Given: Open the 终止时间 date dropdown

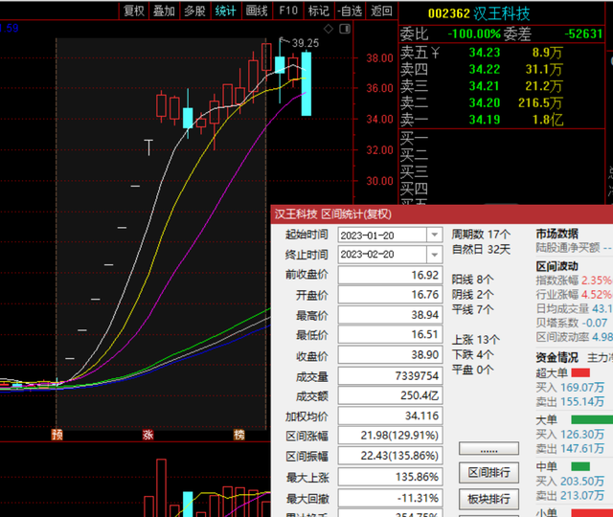Looking at the screenshot, I should [435, 255].
